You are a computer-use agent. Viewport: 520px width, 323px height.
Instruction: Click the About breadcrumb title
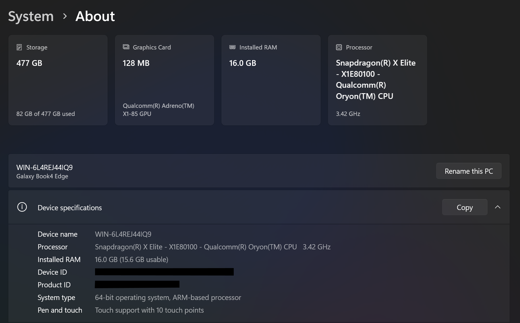click(x=95, y=16)
